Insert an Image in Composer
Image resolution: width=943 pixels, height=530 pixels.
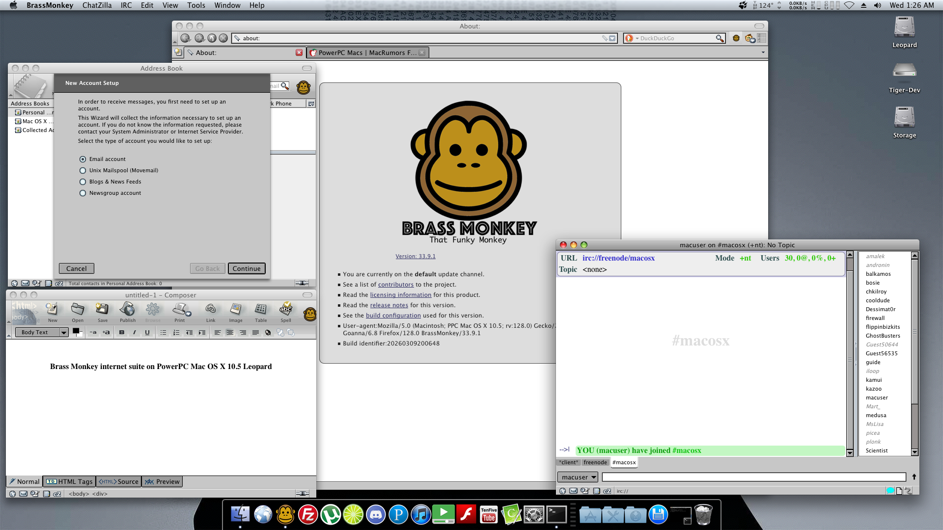(236, 313)
